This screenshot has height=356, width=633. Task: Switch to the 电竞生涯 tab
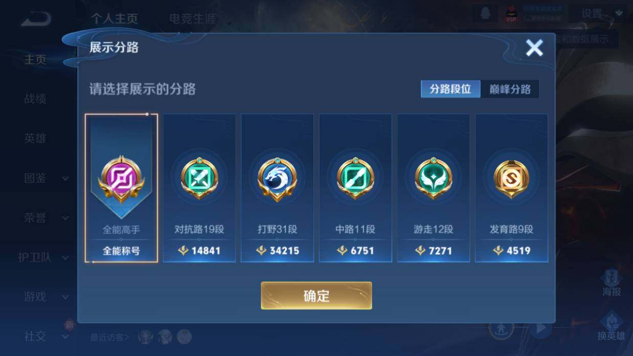tap(193, 19)
